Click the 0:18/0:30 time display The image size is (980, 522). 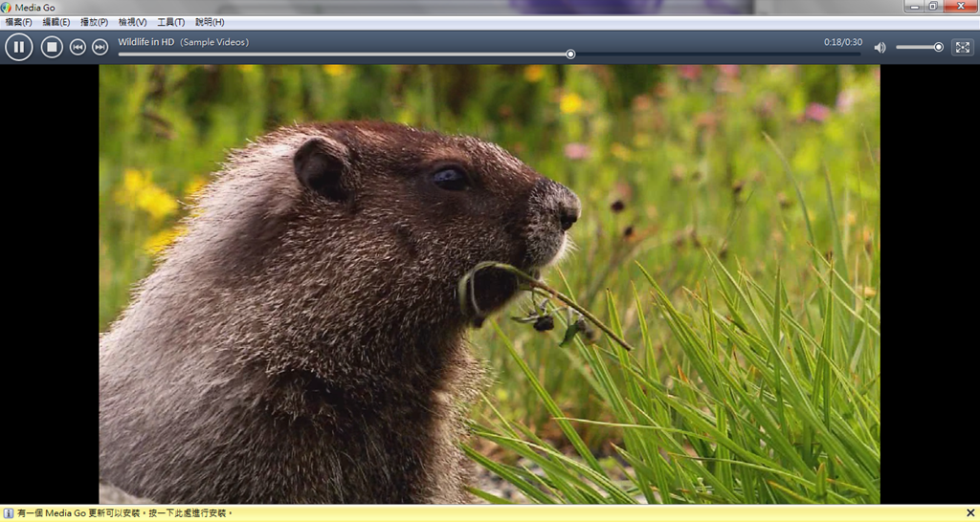point(842,42)
